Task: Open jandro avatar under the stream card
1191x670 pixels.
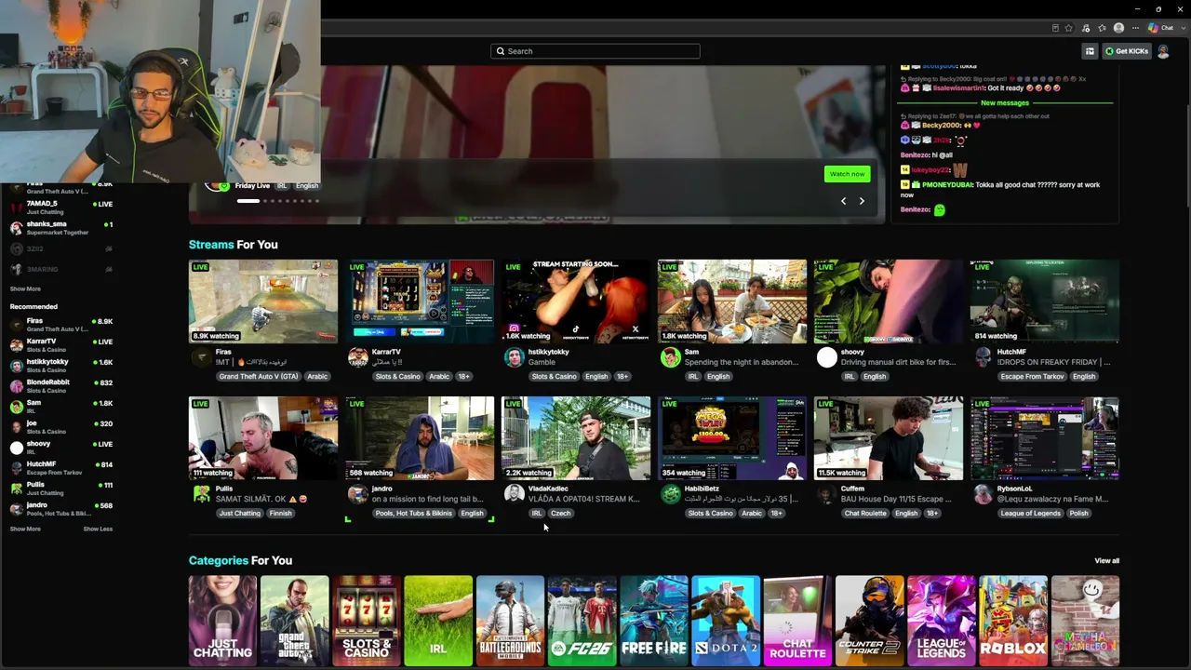Action: (357, 495)
